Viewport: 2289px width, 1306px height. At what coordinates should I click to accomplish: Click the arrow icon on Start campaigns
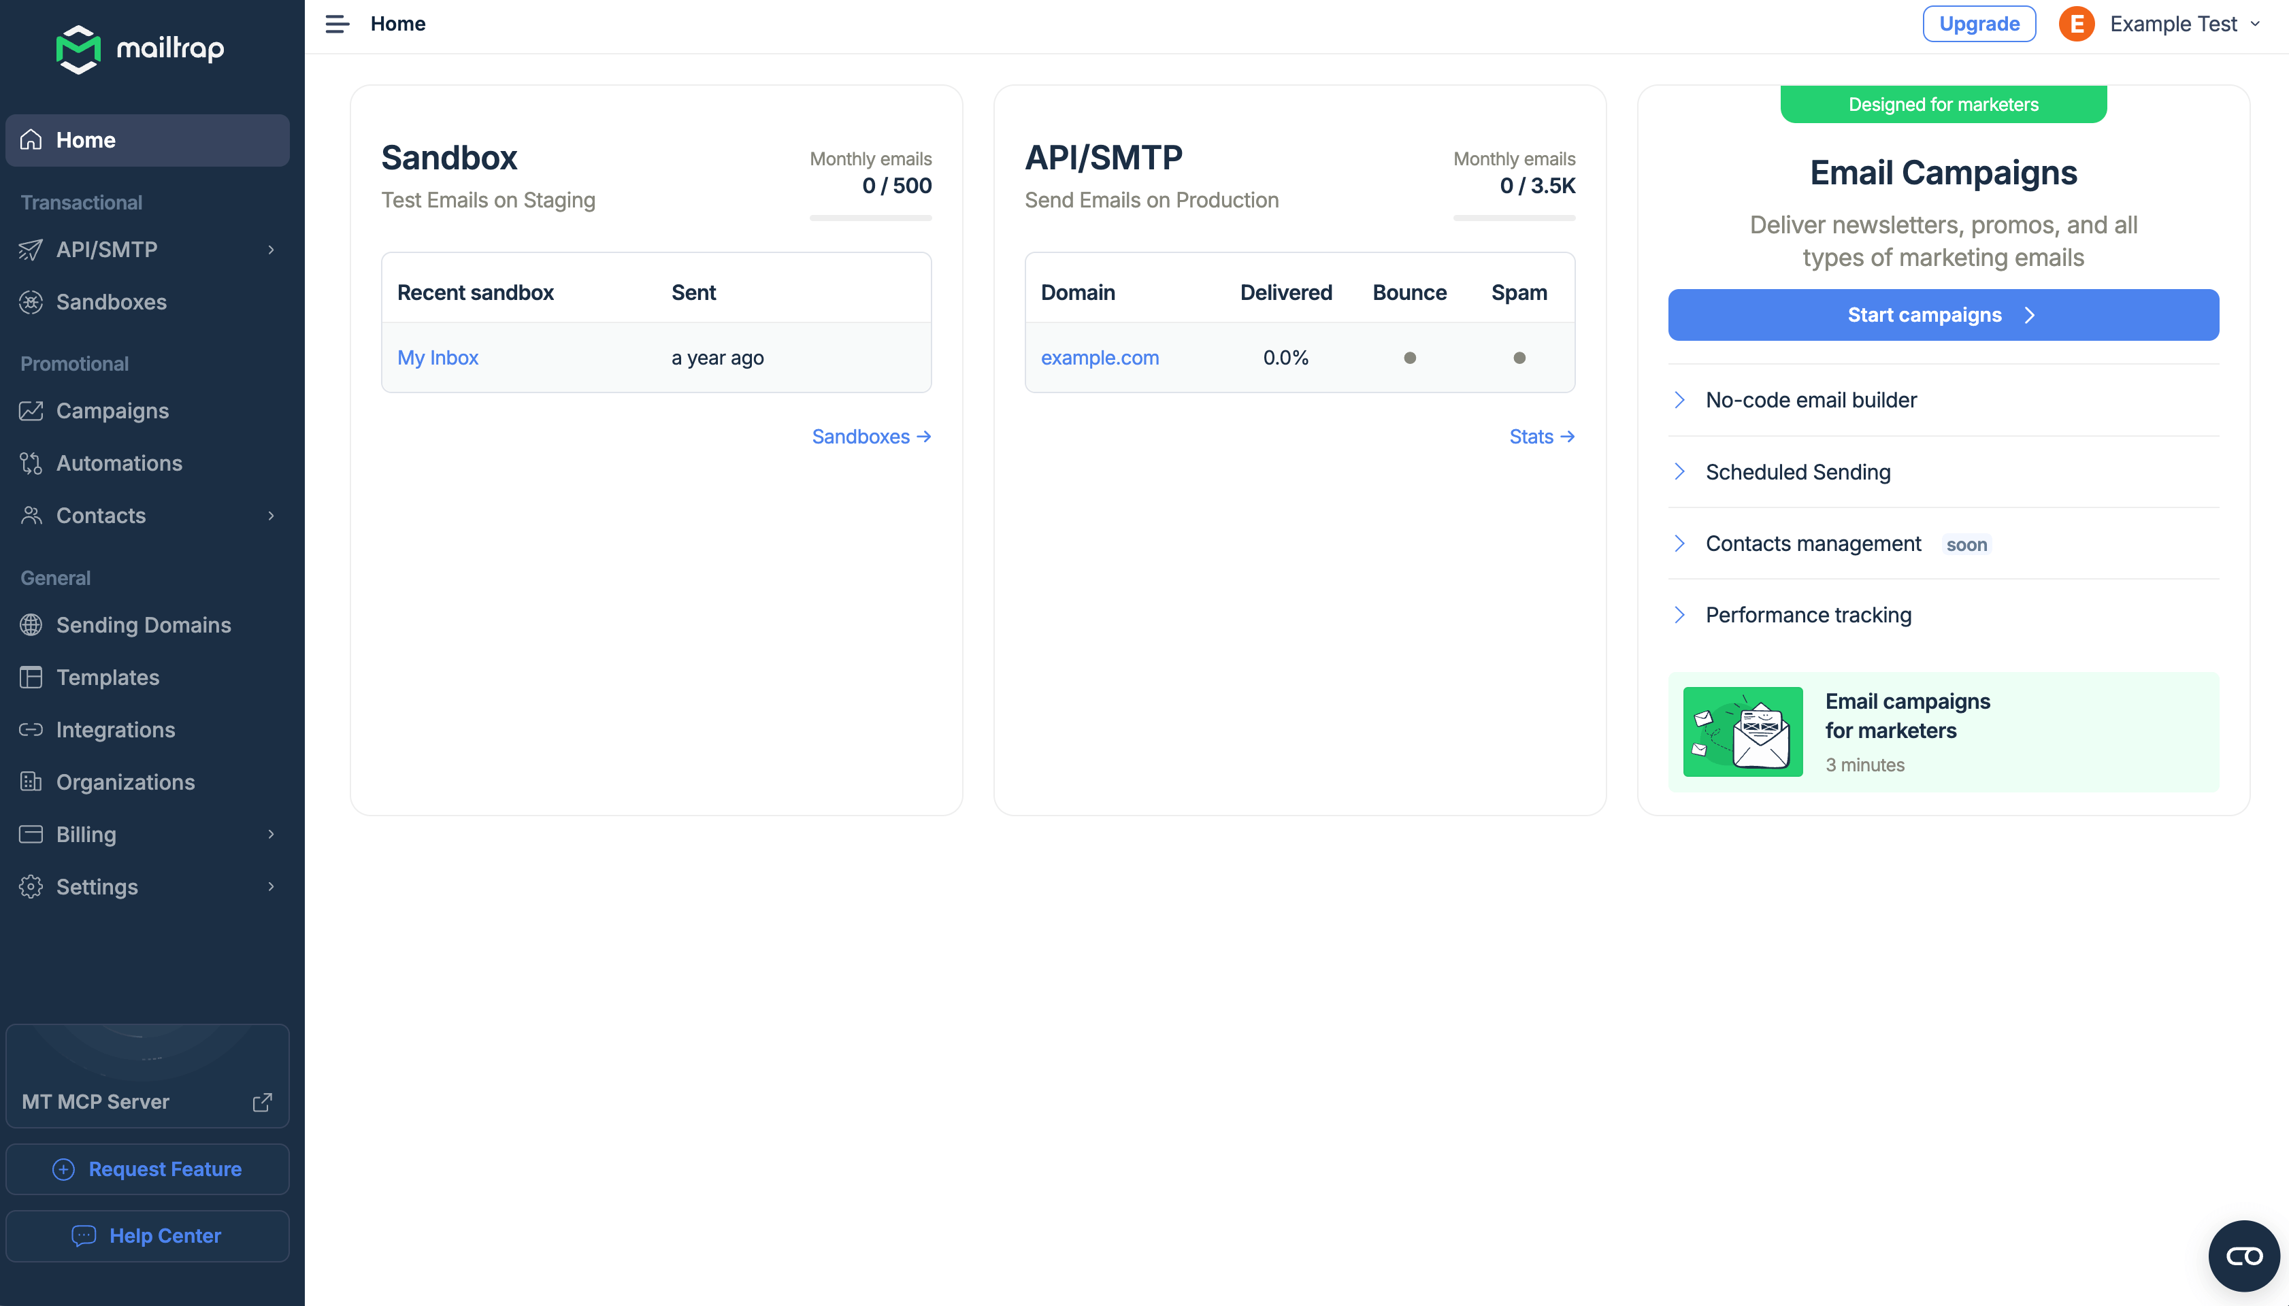tap(2030, 315)
